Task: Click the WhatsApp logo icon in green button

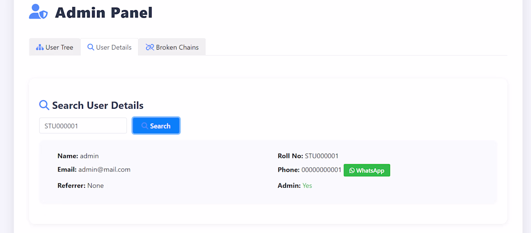Action: point(352,170)
